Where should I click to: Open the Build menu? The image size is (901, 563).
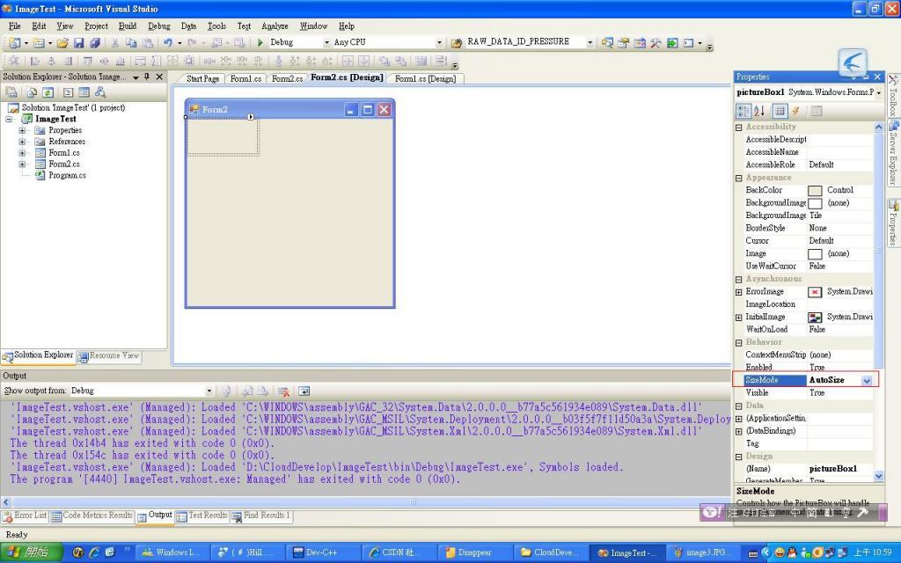[x=127, y=26]
